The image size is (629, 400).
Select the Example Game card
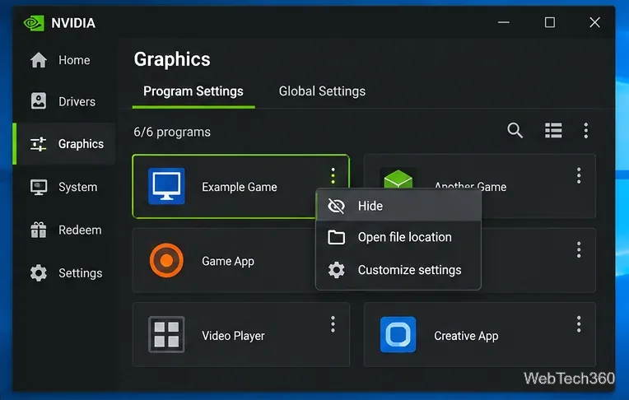pos(240,187)
